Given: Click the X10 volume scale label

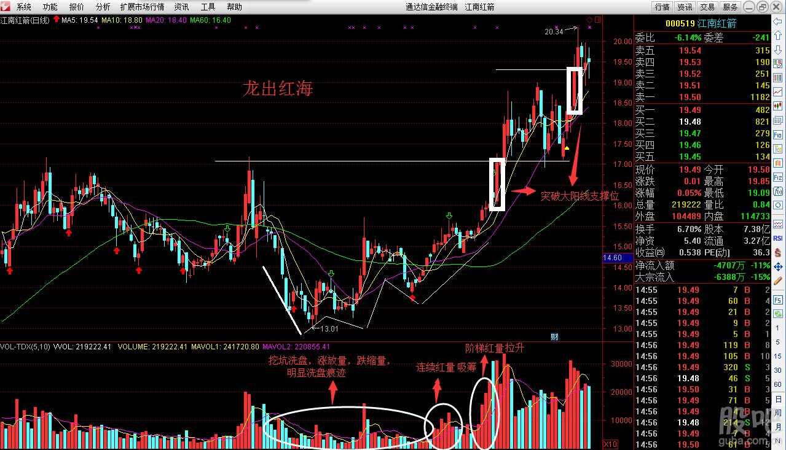Looking at the screenshot, I should (x=611, y=443).
